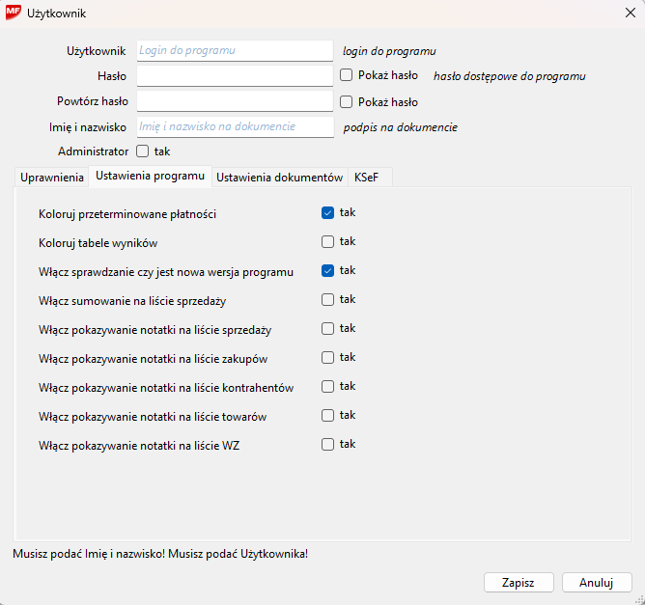Check the Administrator checkbox
This screenshot has width=645, height=605.
tap(143, 151)
